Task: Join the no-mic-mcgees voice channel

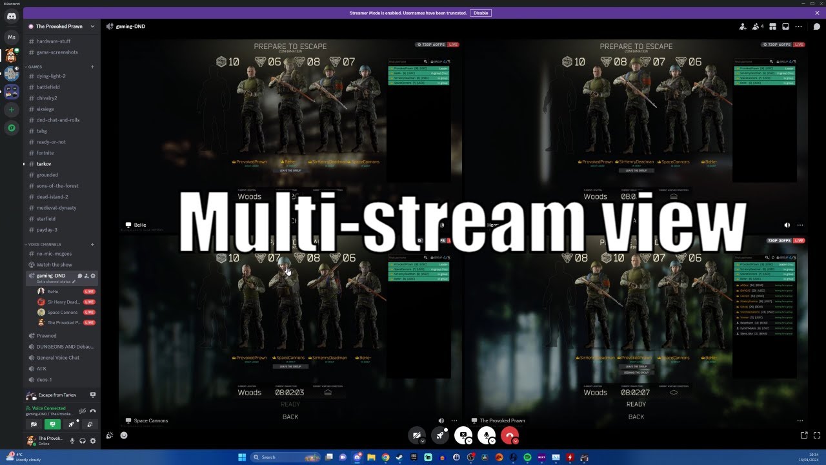Action: coord(62,254)
